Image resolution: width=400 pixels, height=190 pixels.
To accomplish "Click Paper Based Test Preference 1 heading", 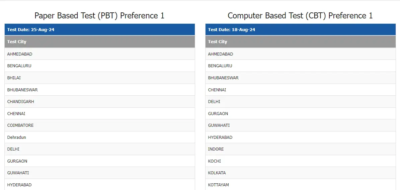I will (x=99, y=15).
